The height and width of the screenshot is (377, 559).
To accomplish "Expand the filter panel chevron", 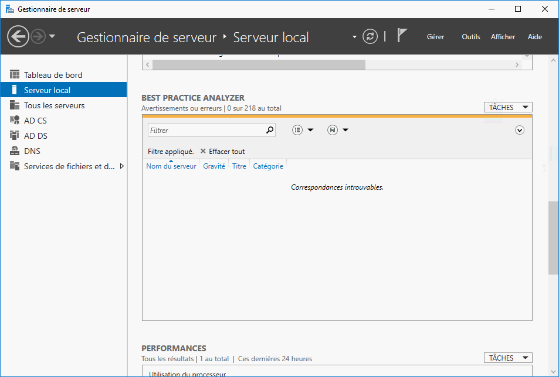I will [519, 130].
